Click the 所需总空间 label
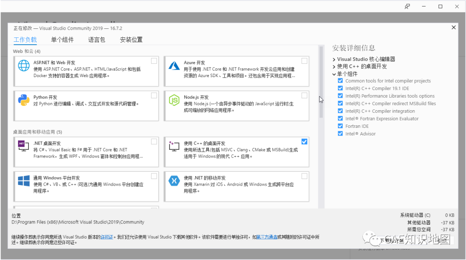Viewport: 466px width, 260px height. click(x=419, y=229)
